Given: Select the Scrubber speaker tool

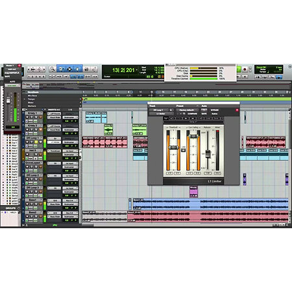Looking at the screenshot, I should [x=86, y=69].
